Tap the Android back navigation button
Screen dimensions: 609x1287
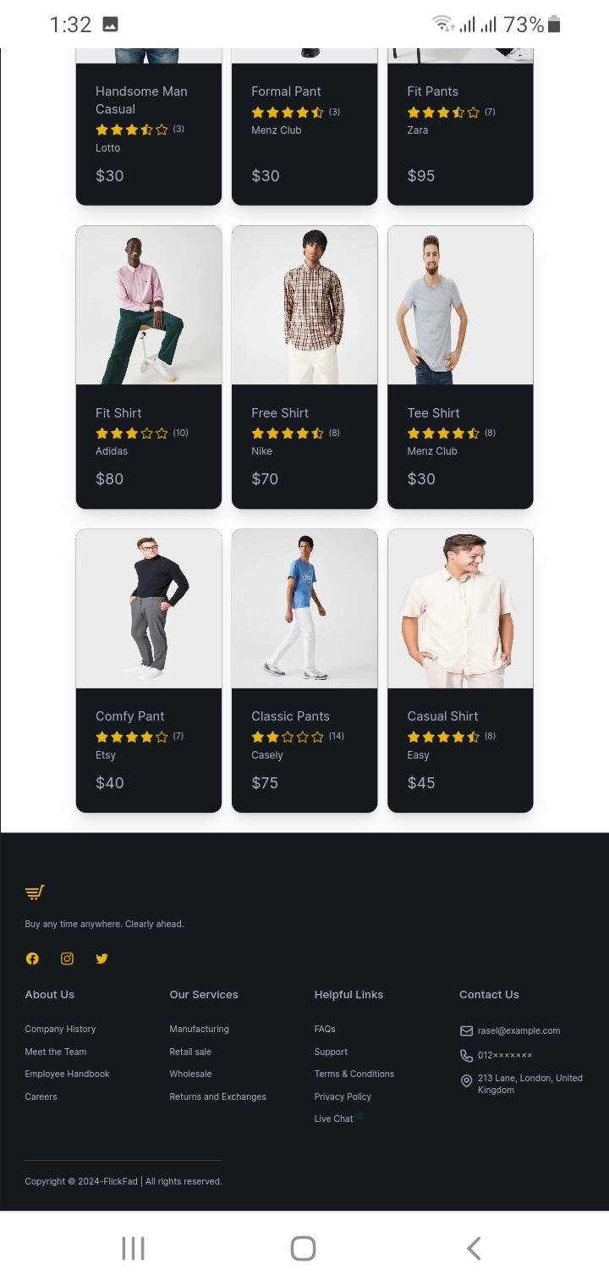tap(474, 1248)
